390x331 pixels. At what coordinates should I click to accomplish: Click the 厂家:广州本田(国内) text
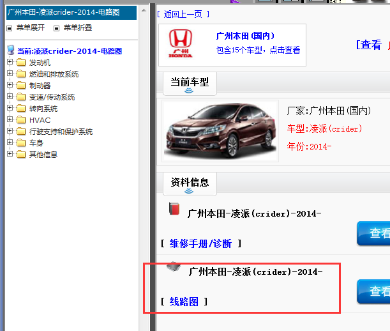329,111
